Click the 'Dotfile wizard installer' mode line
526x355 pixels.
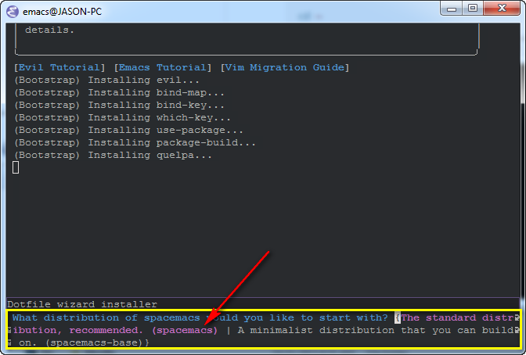[263, 304]
